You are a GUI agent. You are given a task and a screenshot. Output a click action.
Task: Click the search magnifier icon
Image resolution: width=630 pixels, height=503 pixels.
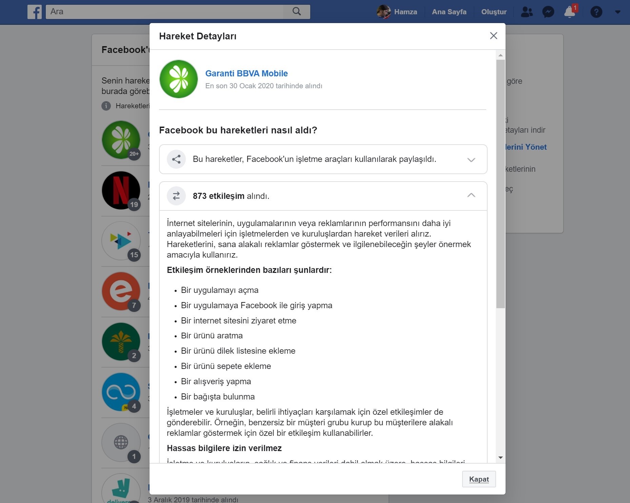pyautogui.click(x=297, y=12)
